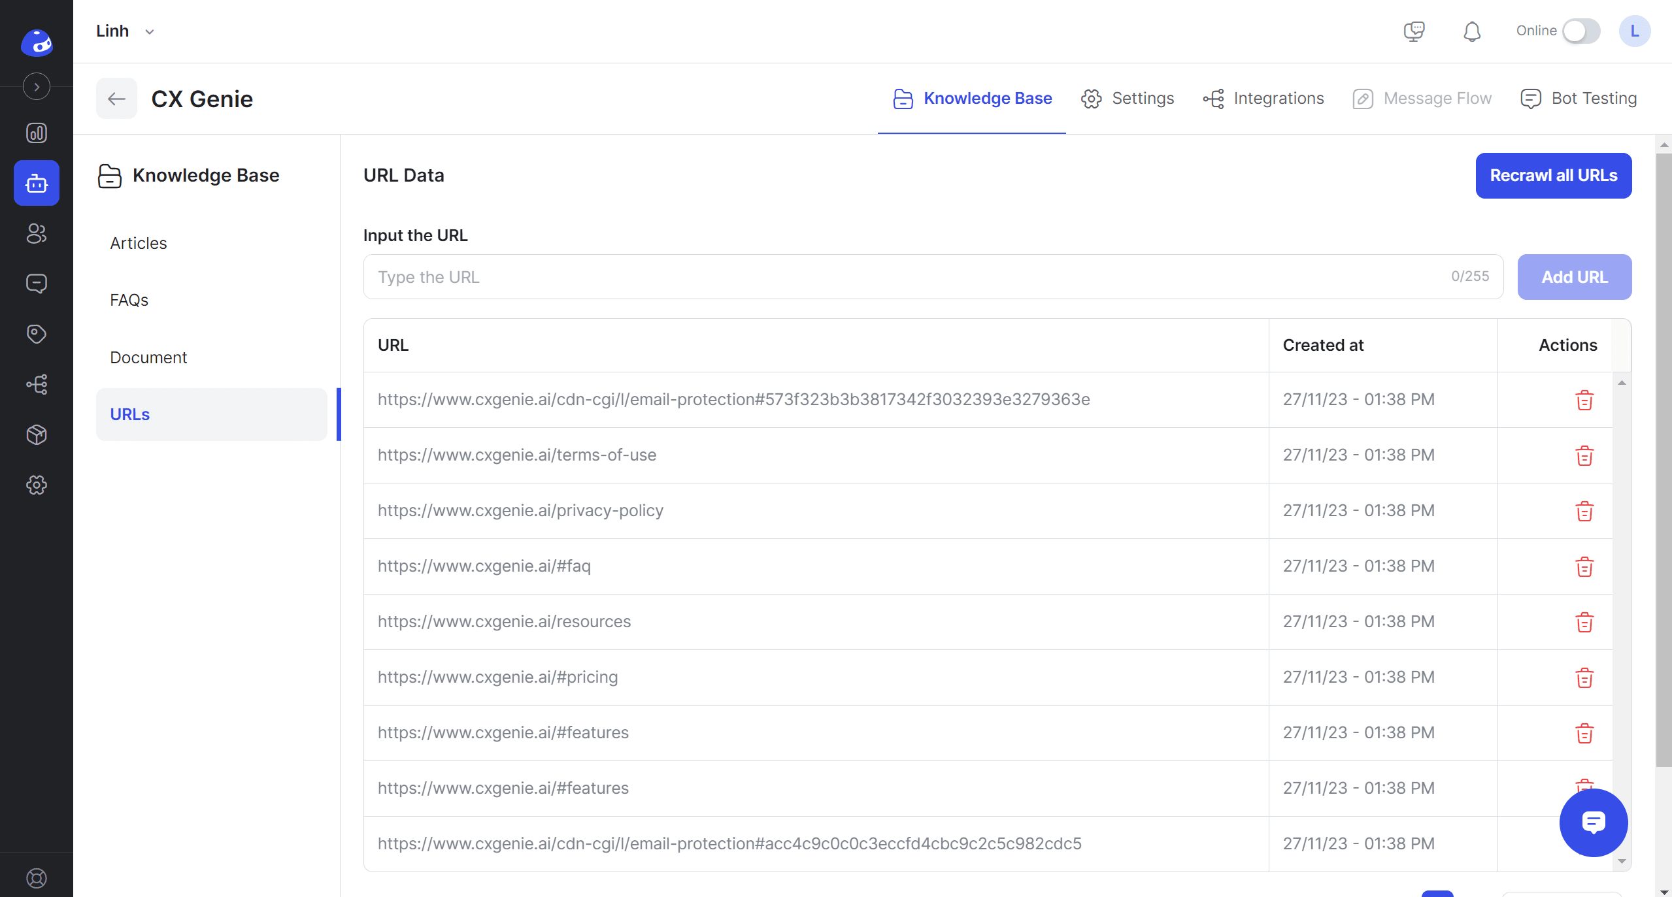Expand the left sidebar with the arrow
The height and width of the screenshot is (897, 1672).
[x=37, y=86]
